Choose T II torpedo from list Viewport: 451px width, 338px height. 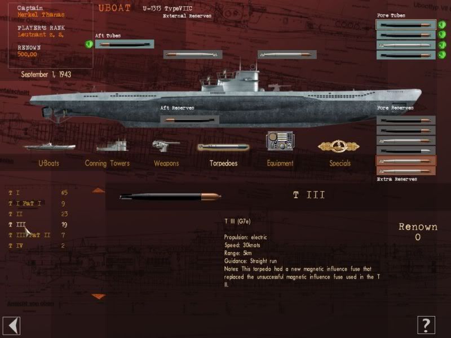pos(16,214)
